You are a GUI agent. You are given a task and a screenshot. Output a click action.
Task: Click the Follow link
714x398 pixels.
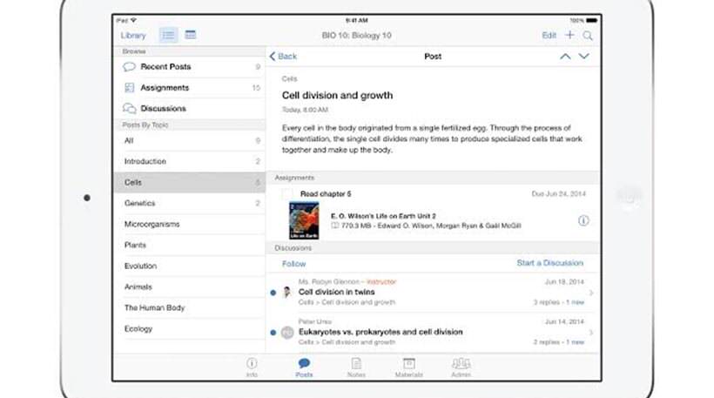(x=293, y=263)
